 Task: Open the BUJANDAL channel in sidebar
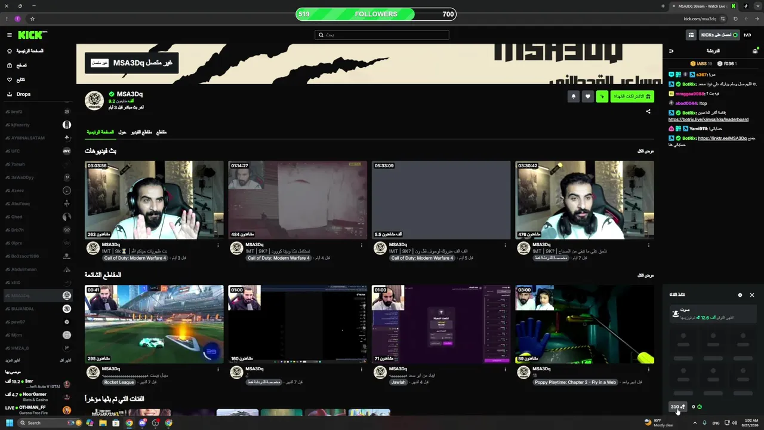(x=38, y=309)
